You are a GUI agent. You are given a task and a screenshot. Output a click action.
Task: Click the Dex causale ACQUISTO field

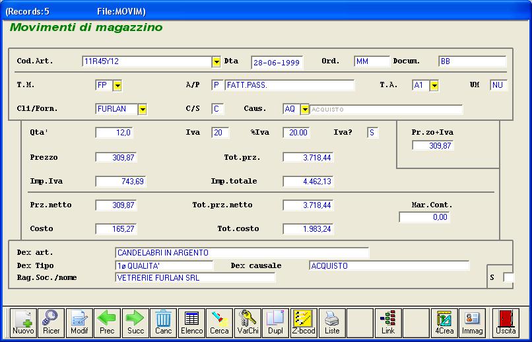389,265
